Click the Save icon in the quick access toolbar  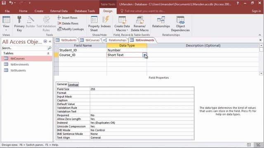pyautogui.click(x=4, y=3)
